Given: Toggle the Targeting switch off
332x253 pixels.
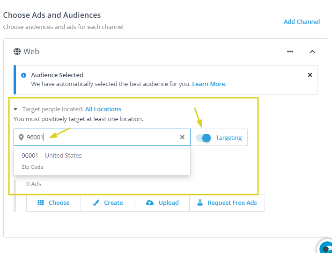Looking at the screenshot, I should tap(204, 137).
